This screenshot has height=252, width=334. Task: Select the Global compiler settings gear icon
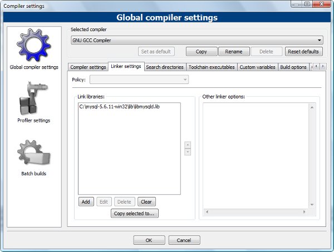point(33,46)
